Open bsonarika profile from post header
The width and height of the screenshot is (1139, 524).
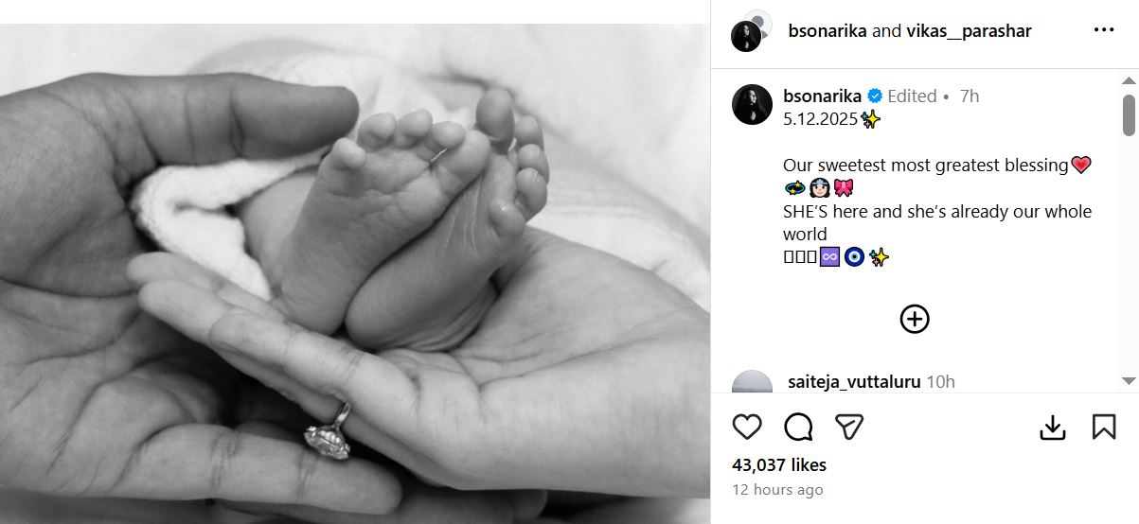click(x=828, y=31)
